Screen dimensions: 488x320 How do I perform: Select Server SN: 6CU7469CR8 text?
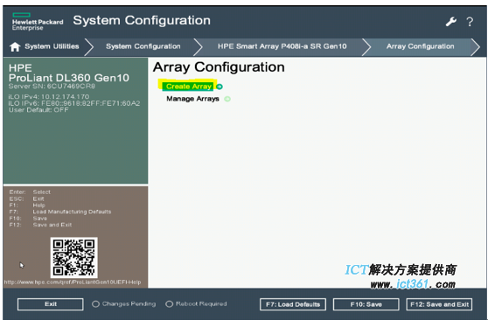(52, 87)
